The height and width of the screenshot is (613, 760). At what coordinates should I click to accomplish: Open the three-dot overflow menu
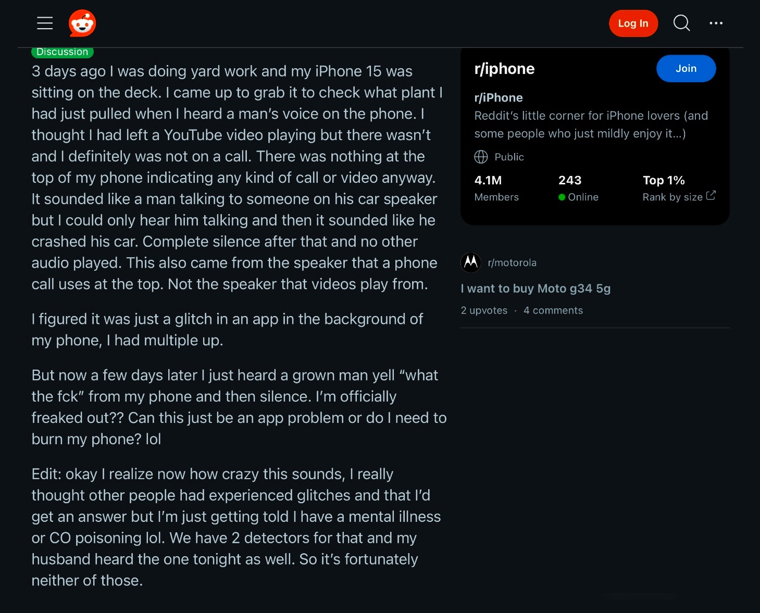pos(716,23)
